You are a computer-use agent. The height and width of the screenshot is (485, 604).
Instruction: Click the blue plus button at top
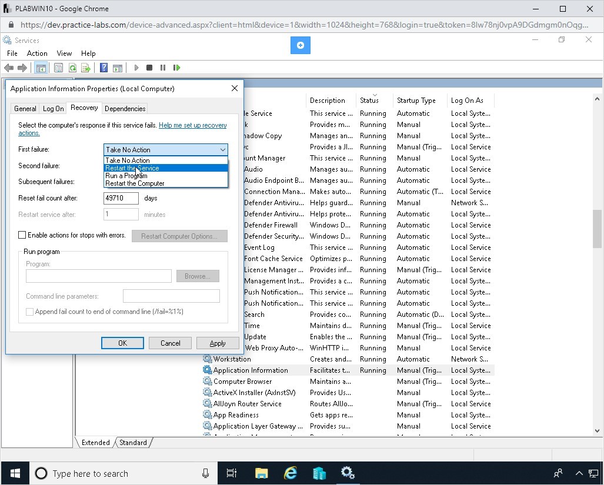[301, 45]
